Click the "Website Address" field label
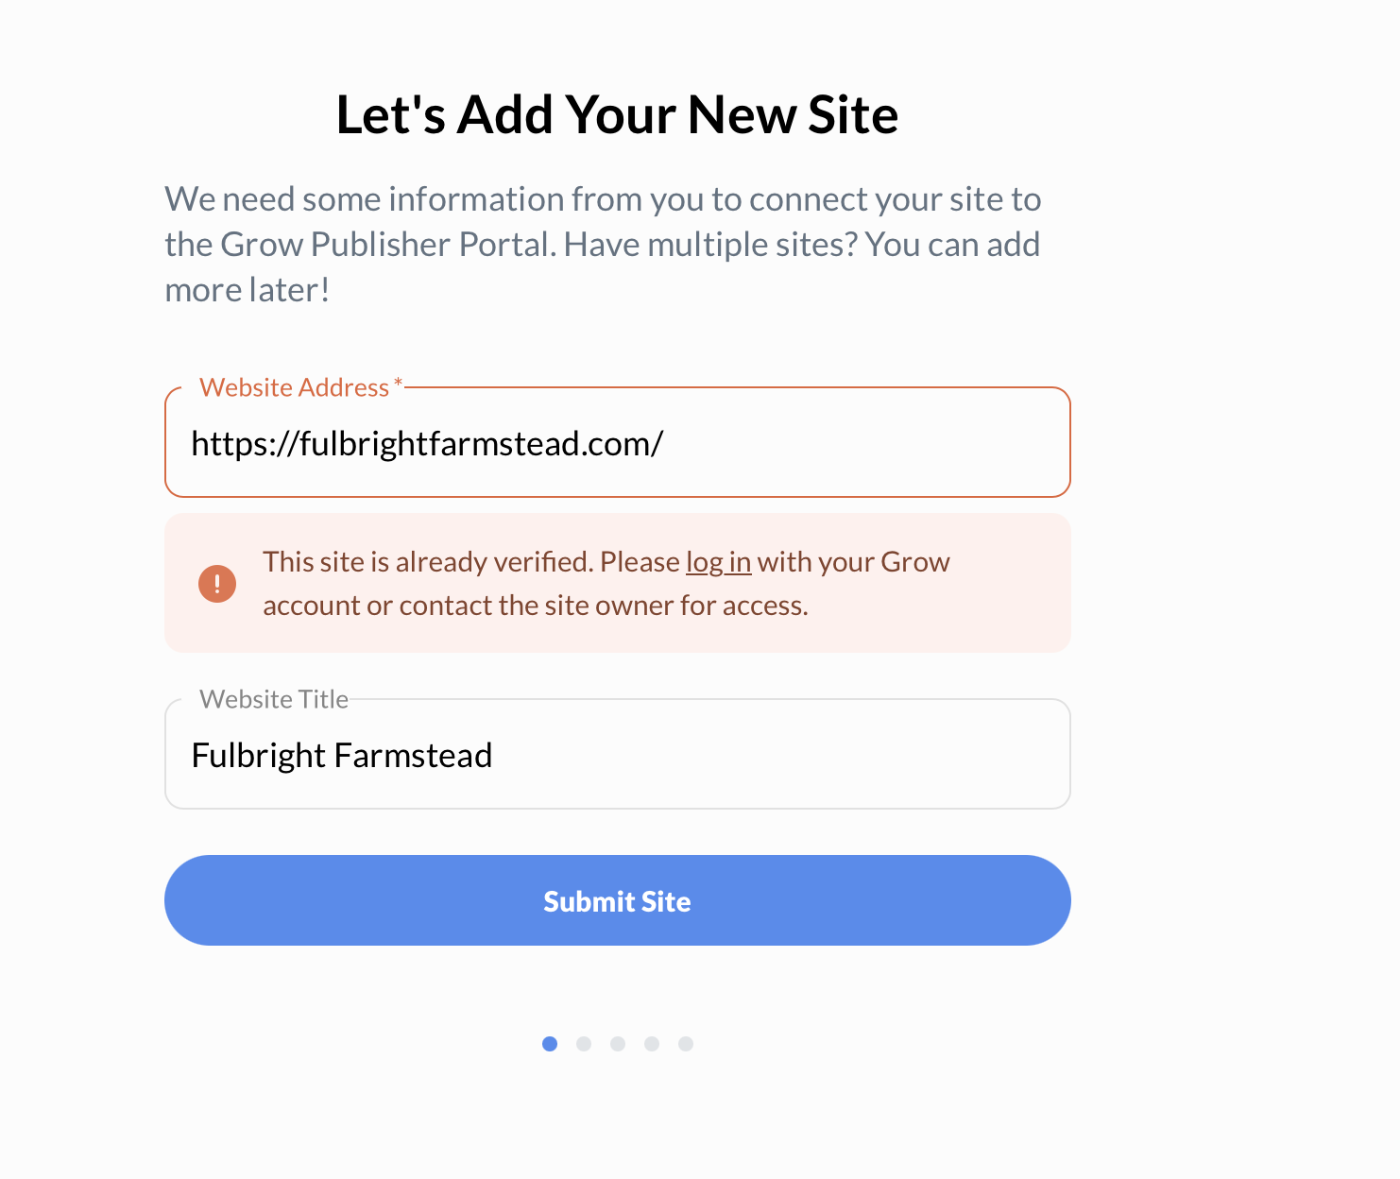1400x1179 pixels. click(x=294, y=387)
